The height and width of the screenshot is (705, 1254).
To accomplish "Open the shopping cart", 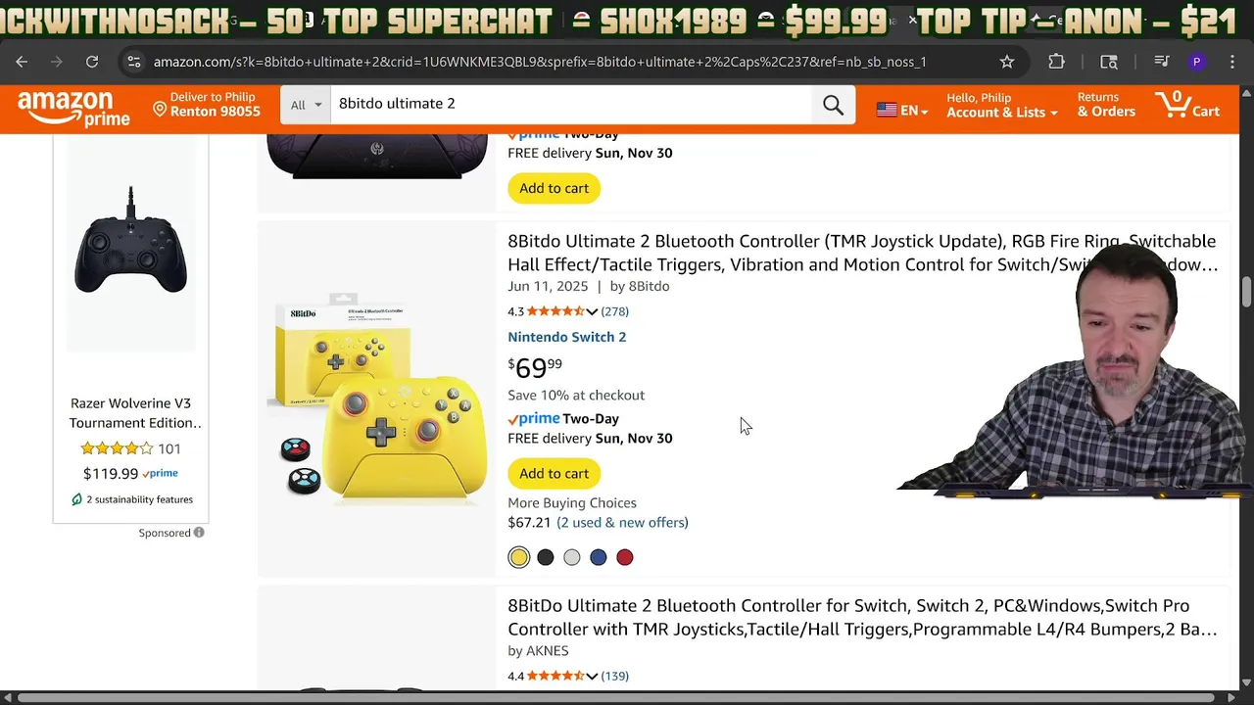I will pyautogui.click(x=1186, y=105).
